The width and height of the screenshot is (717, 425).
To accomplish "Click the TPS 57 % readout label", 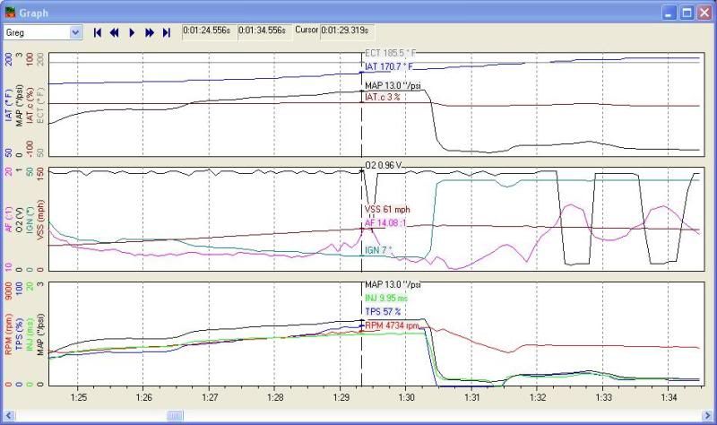I will point(384,312).
